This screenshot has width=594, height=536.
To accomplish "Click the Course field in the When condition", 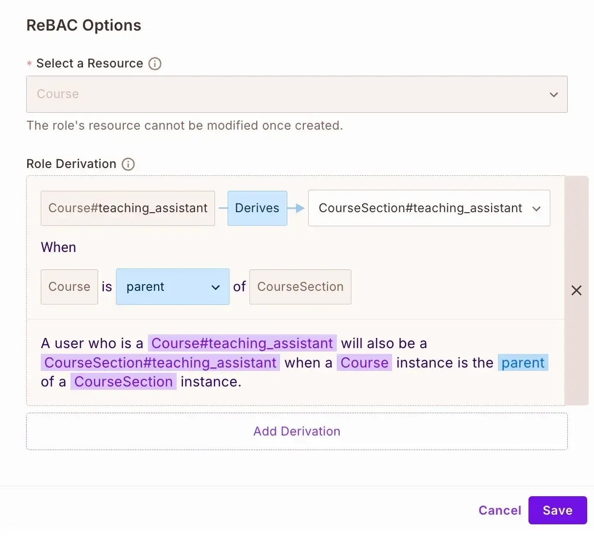I will tap(69, 287).
